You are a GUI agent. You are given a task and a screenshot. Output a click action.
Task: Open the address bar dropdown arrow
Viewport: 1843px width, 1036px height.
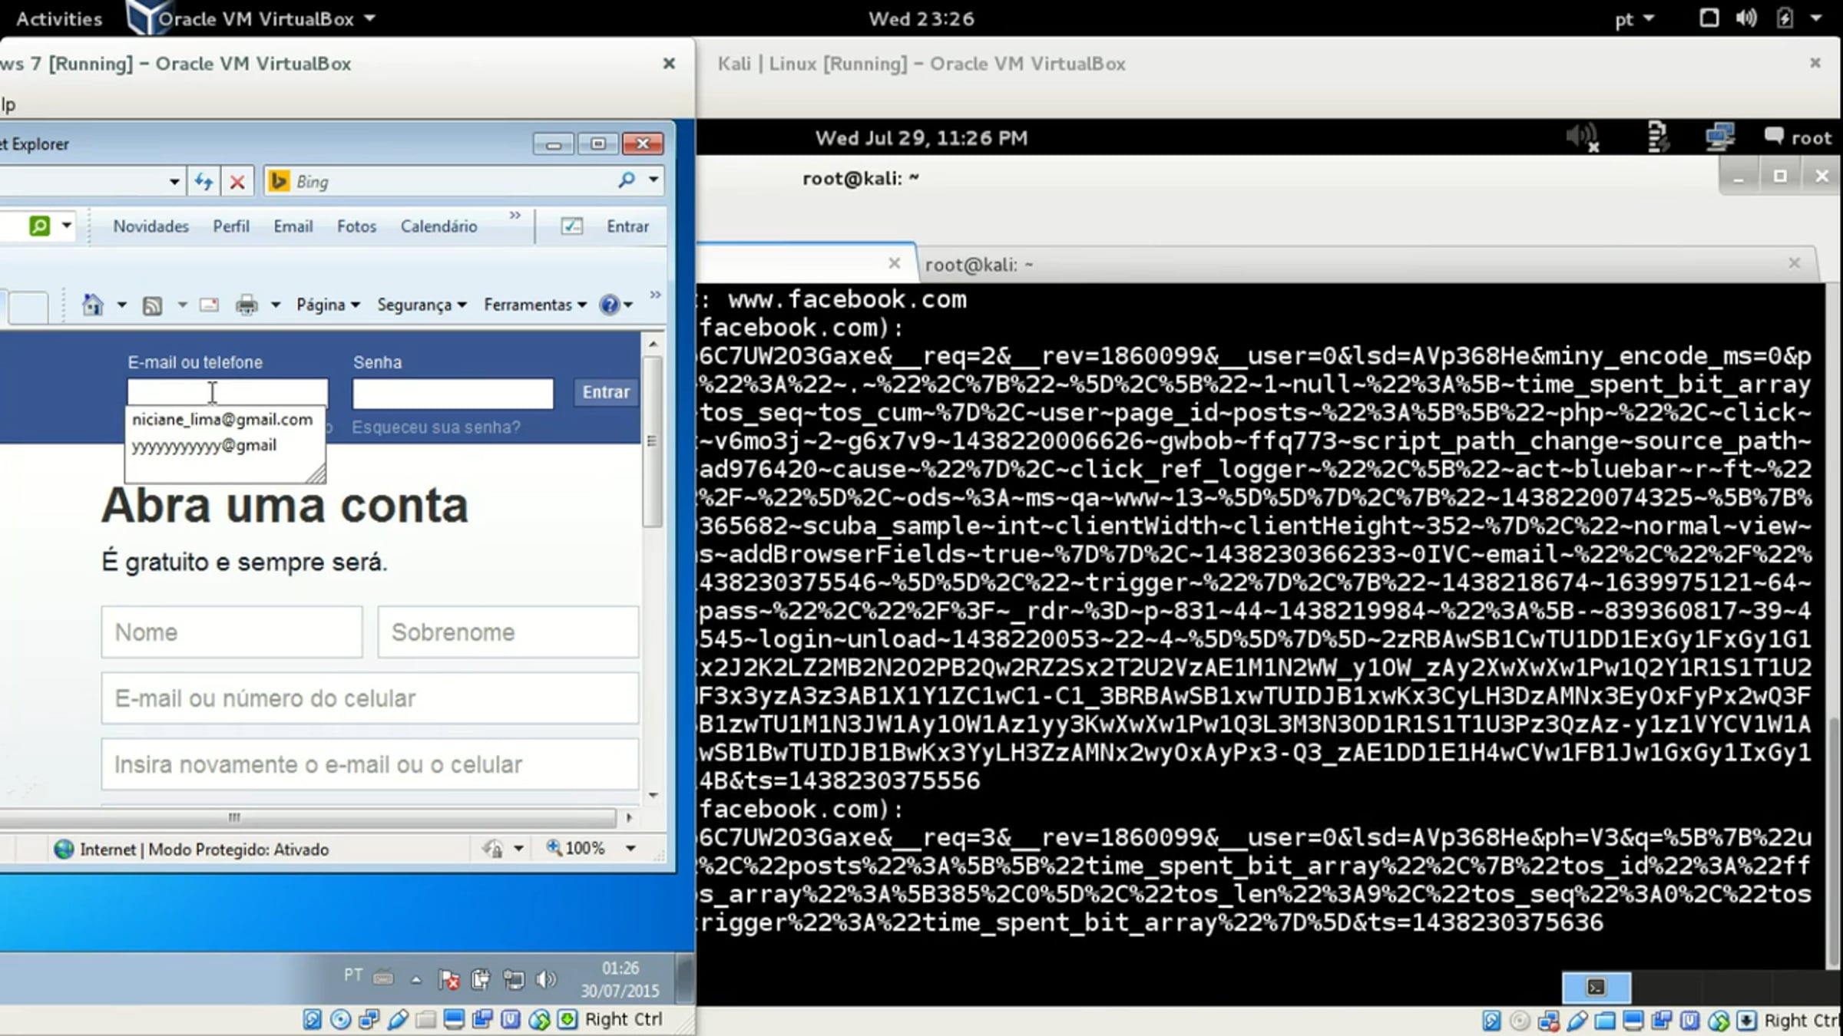174,182
